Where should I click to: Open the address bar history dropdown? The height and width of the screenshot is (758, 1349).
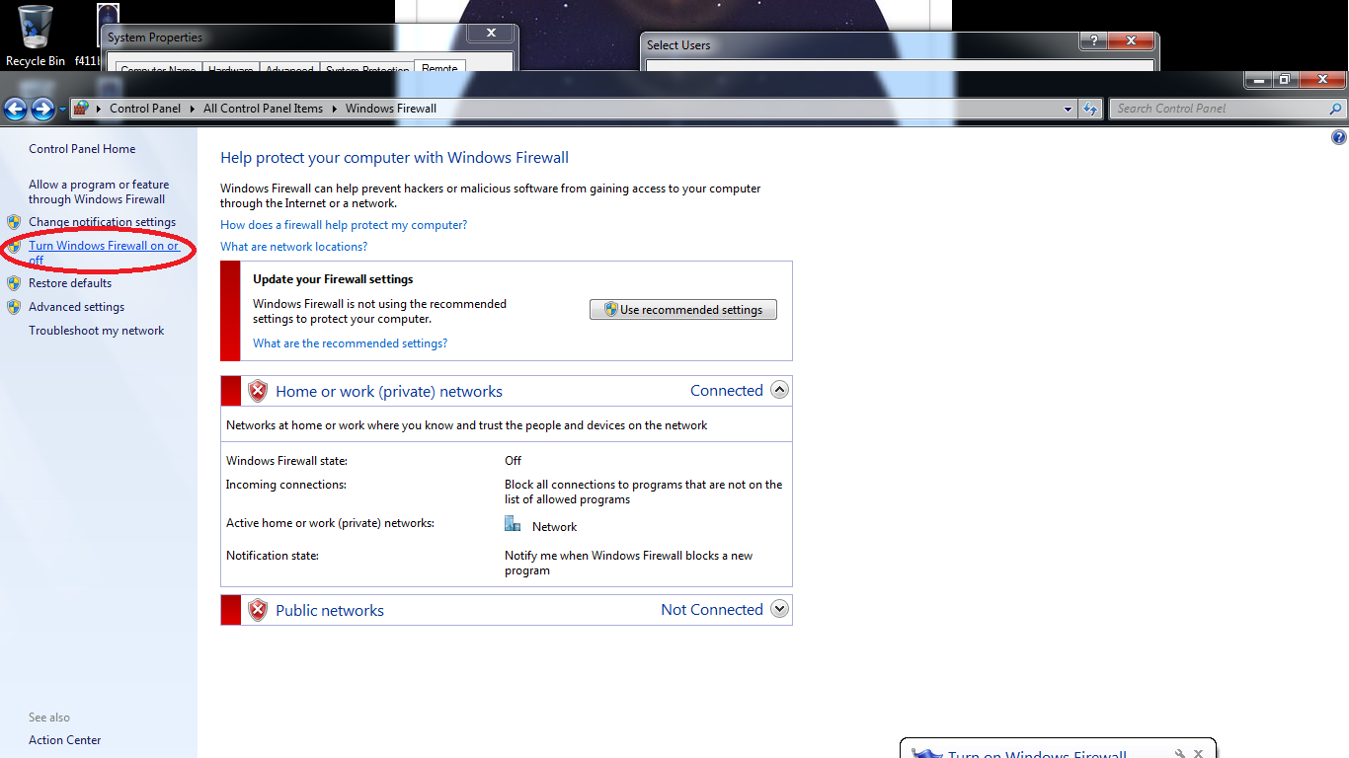pyautogui.click(x=1067, y=109)
